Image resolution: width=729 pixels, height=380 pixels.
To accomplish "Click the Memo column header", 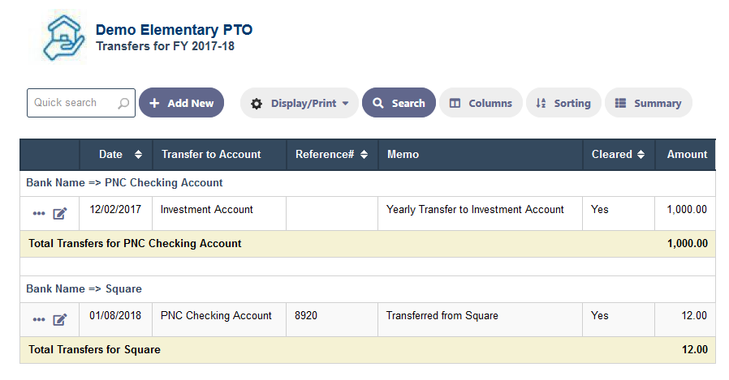I will (x=403, y=155).
